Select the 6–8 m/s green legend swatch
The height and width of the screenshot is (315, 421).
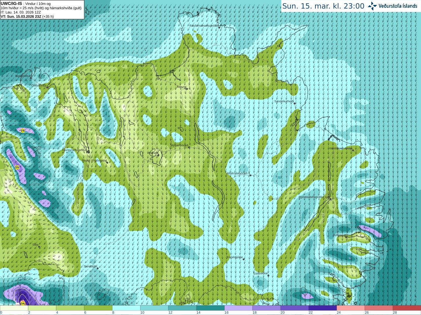98,308
